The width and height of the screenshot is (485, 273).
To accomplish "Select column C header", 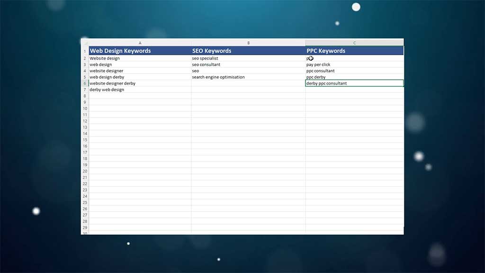I will (x=354, y=43).
